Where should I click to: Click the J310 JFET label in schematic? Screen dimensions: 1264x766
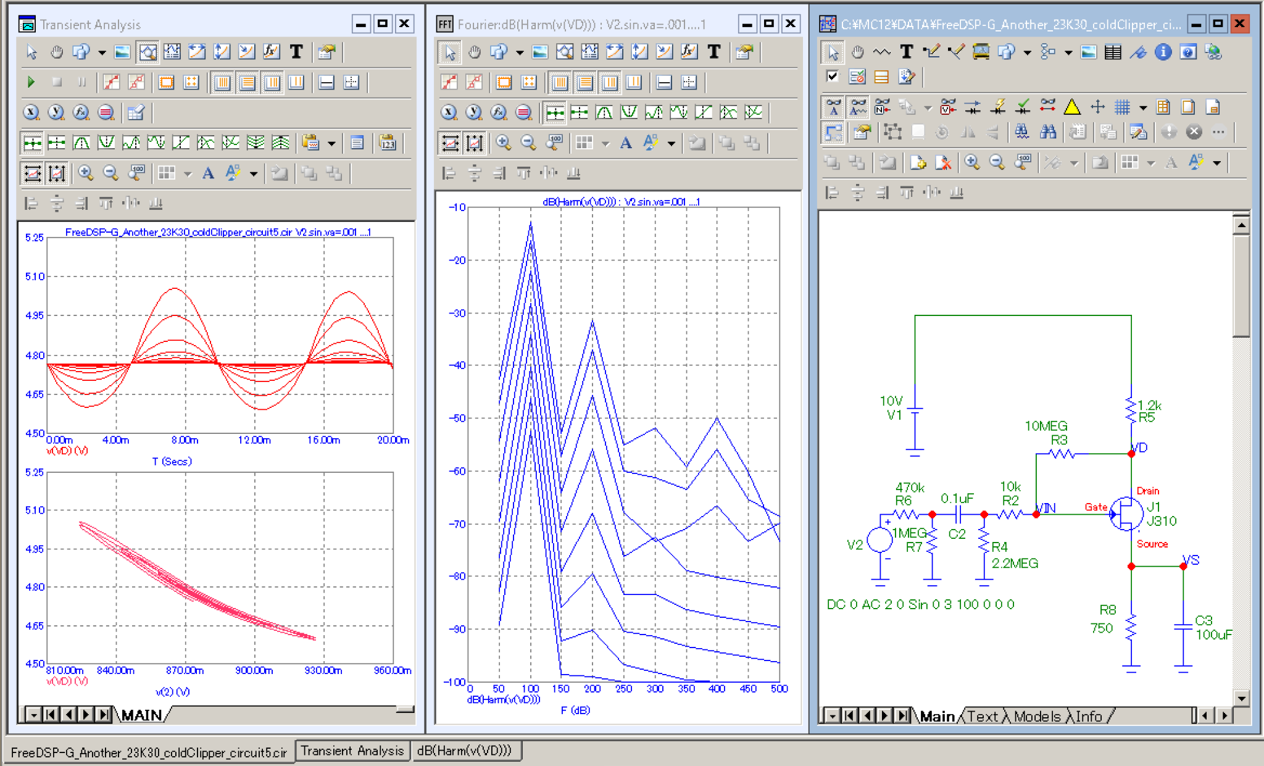(1162, 521)
